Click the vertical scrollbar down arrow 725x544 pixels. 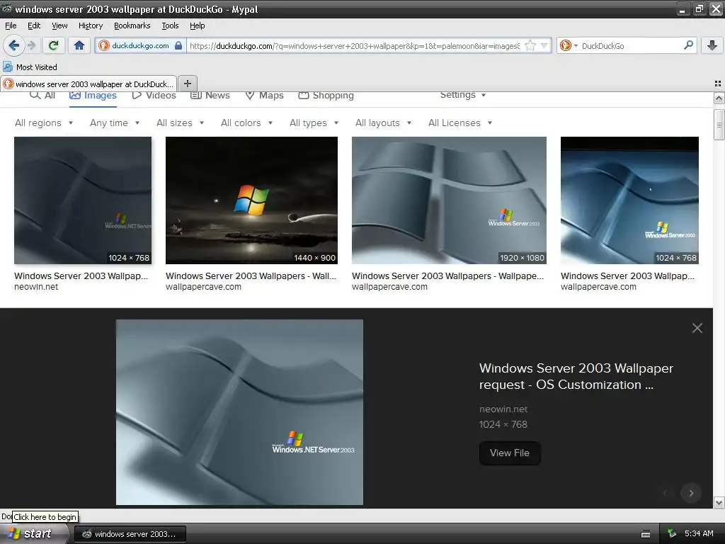719,502
